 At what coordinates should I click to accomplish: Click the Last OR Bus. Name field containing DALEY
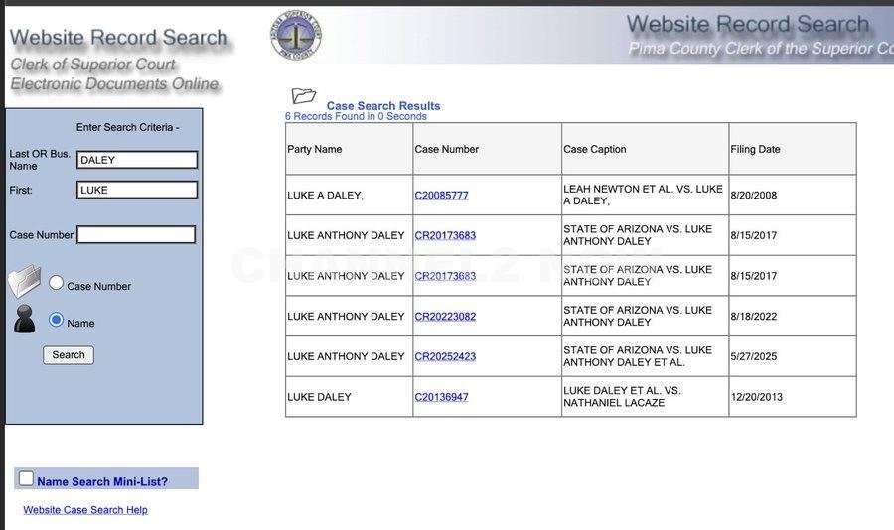coord(137,160)
